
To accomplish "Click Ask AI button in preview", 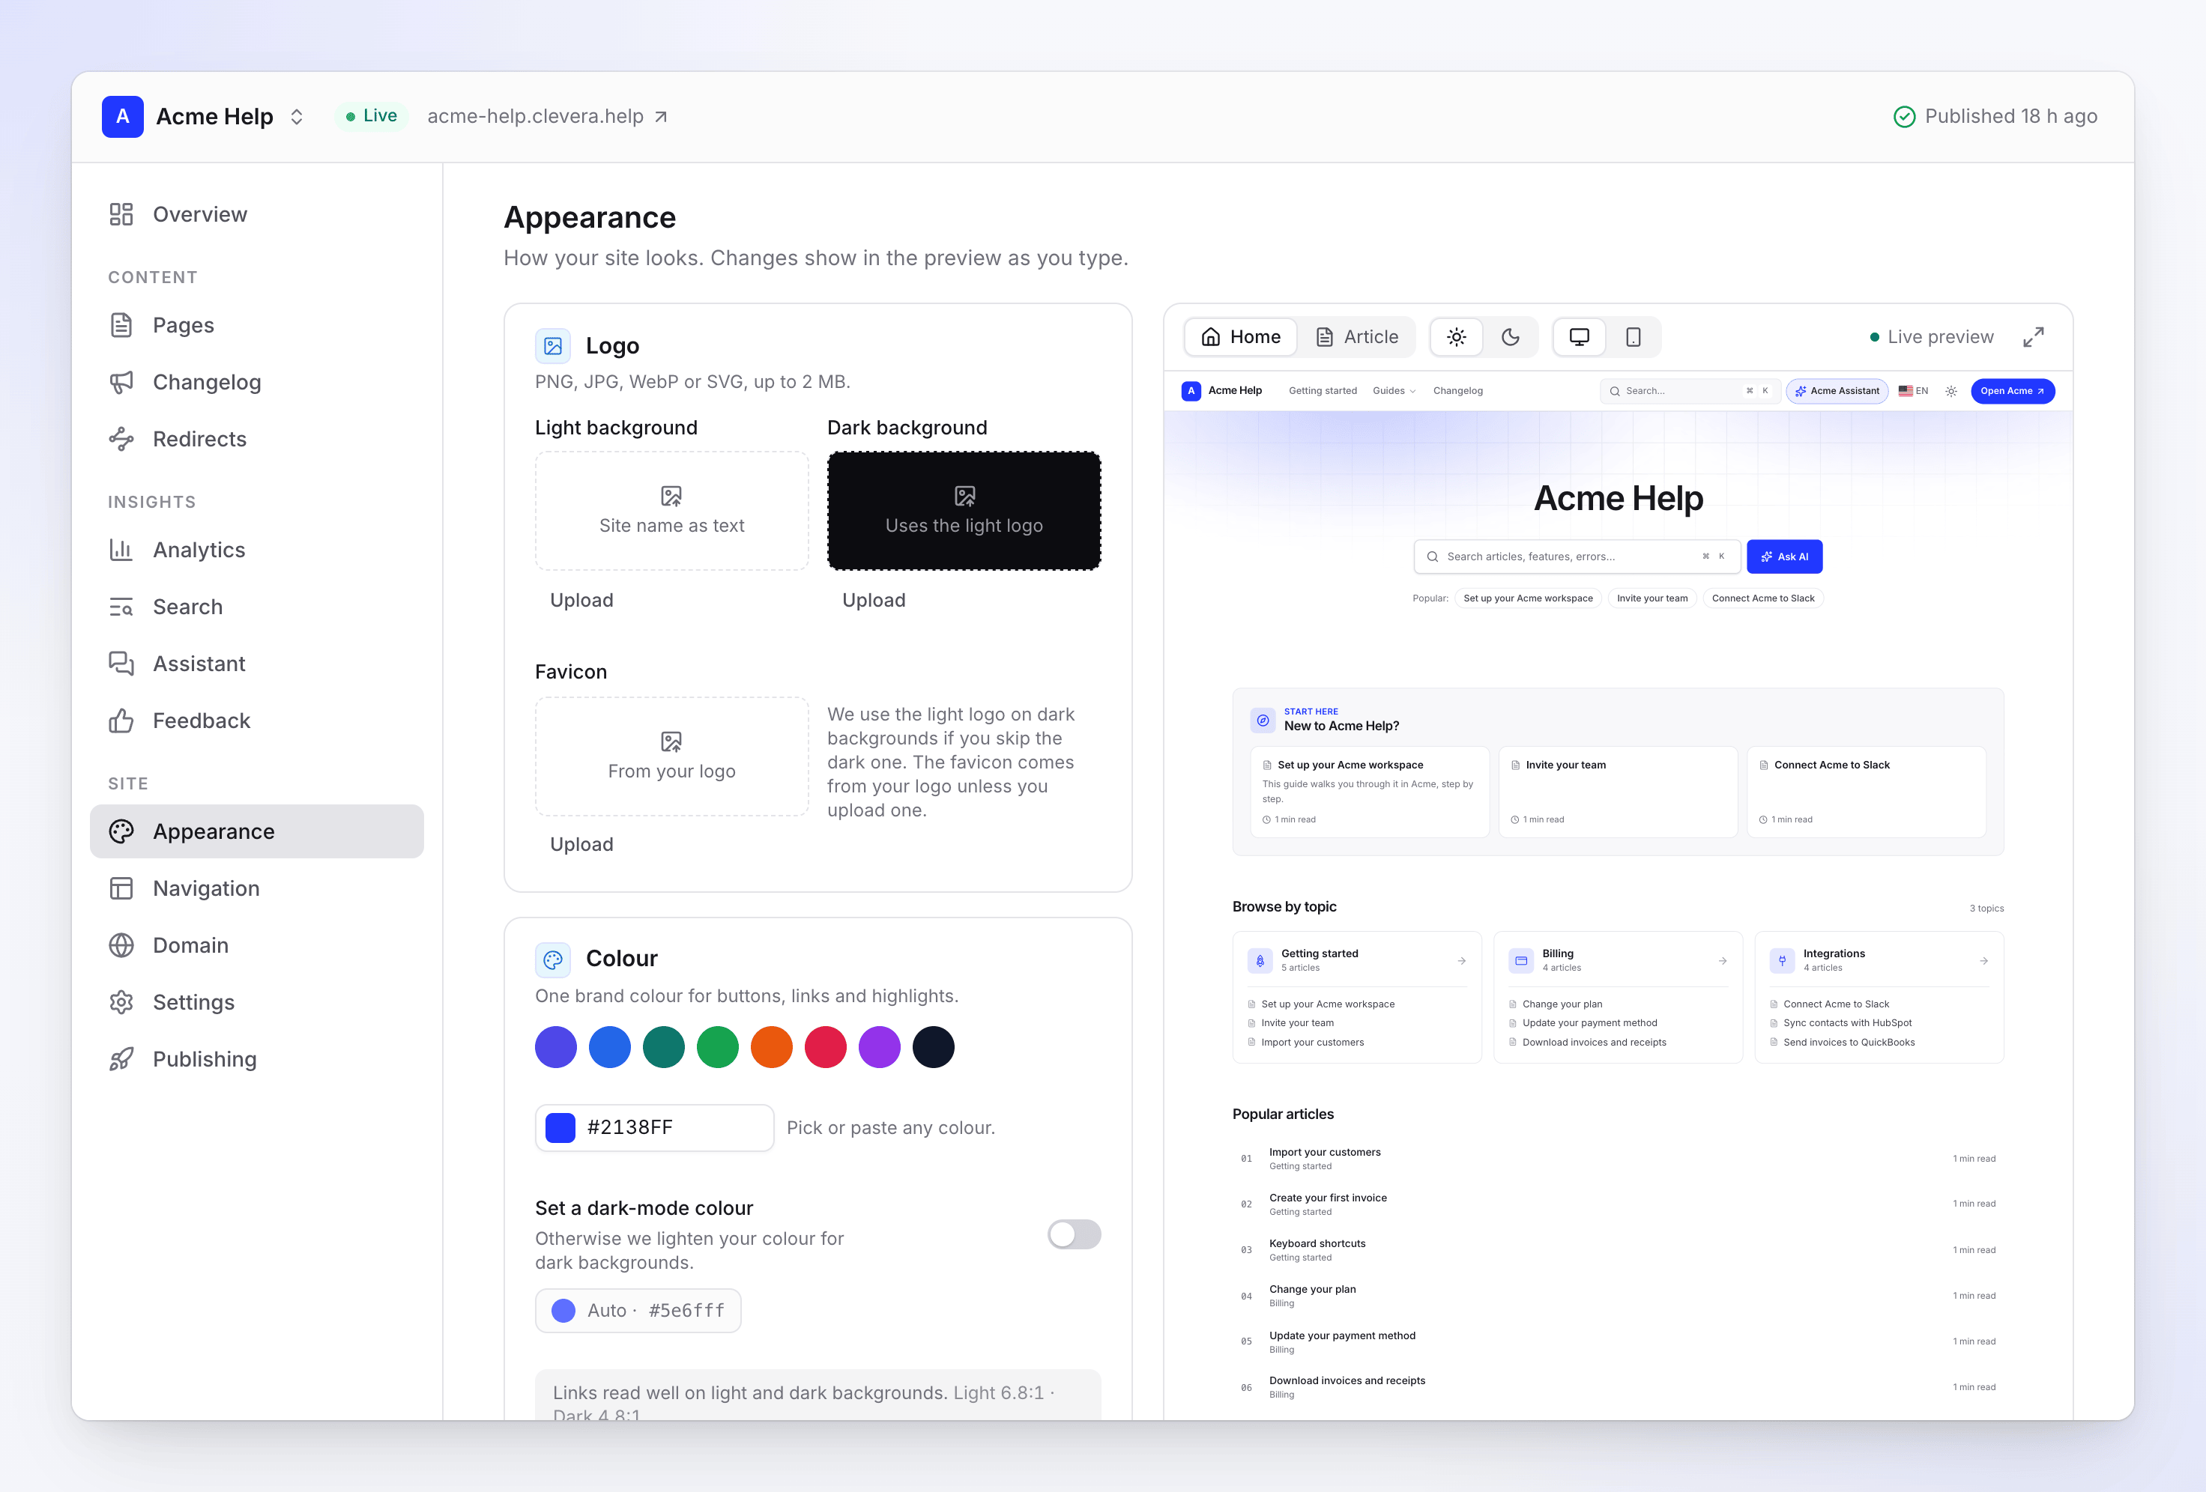I will click(x=1783, y=557).
